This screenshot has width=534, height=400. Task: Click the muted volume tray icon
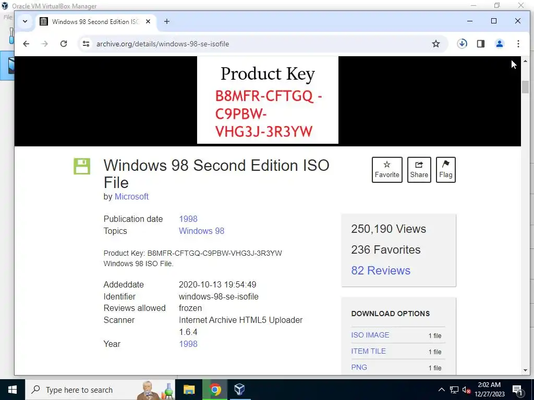click(x=466, y=390)
